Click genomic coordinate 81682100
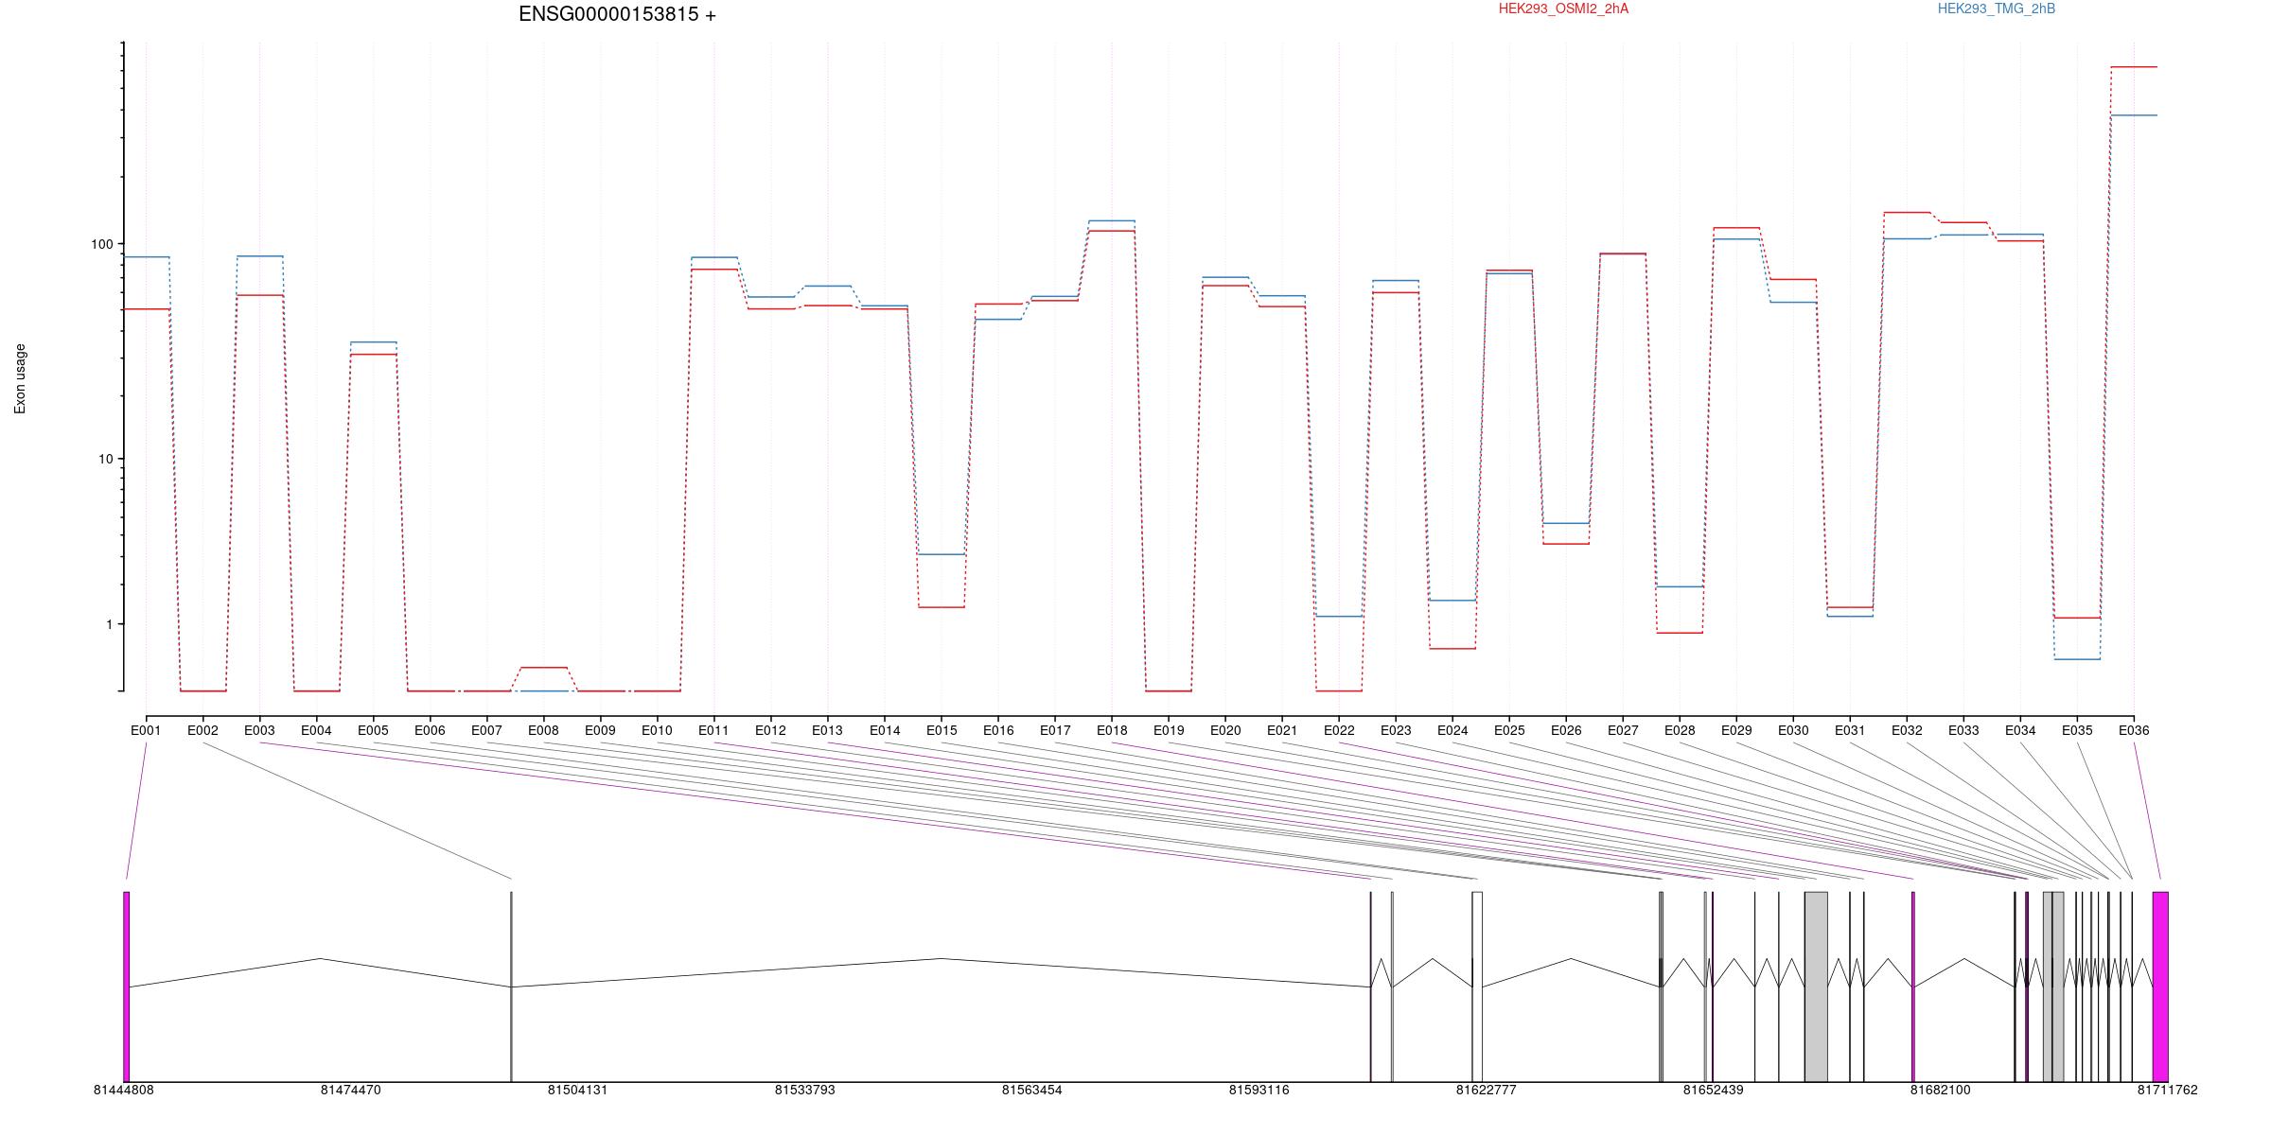This screenshot has width=2271, height=1135. [x=1940, y=1091]
